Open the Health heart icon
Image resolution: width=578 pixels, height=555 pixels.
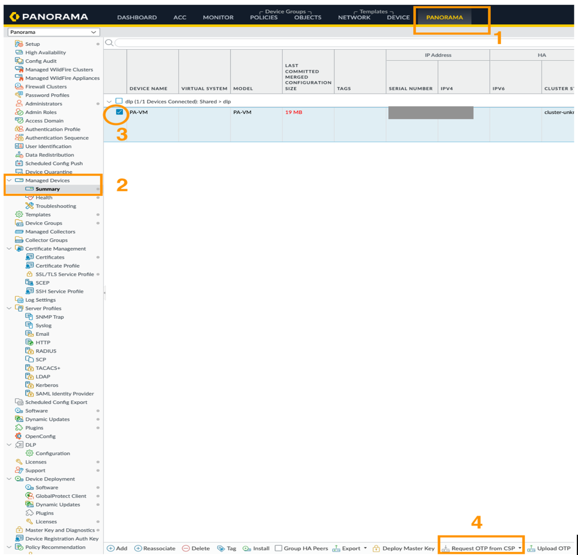(30, 197)
